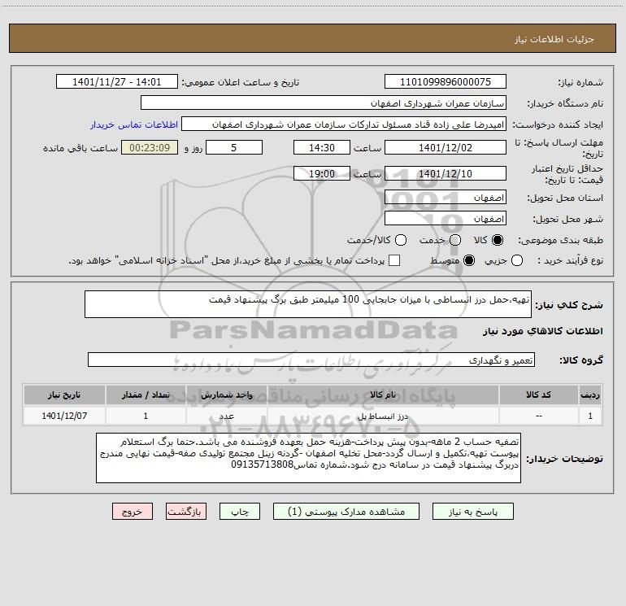Click the response deadline date 1401/12/02

pos(446,147)
